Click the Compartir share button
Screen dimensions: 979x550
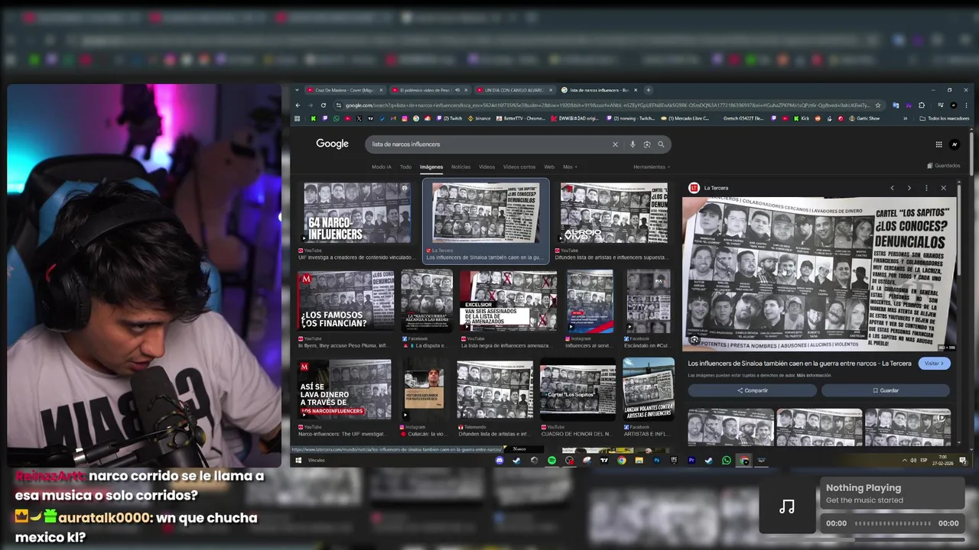click(x=753, y=390)
